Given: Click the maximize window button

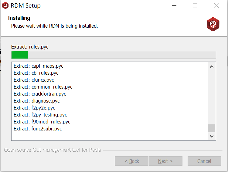Looking at the screenshot, I should 195,6.
